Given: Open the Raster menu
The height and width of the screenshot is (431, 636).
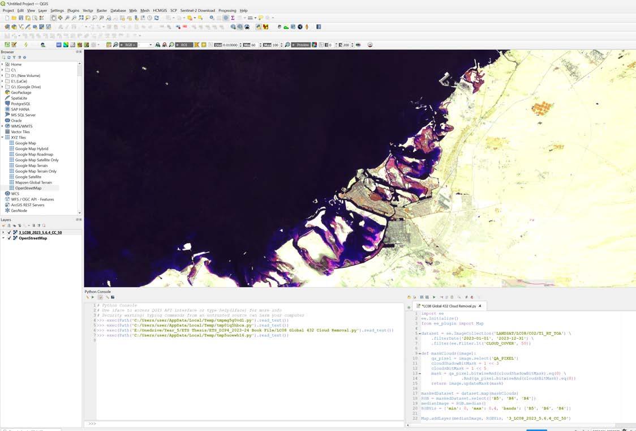Looking at the screenshot, I should tap(102, 11).
